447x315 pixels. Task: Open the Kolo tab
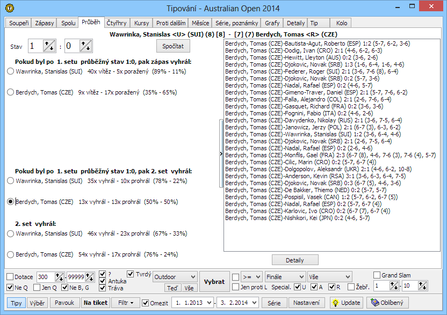(342, 23)
